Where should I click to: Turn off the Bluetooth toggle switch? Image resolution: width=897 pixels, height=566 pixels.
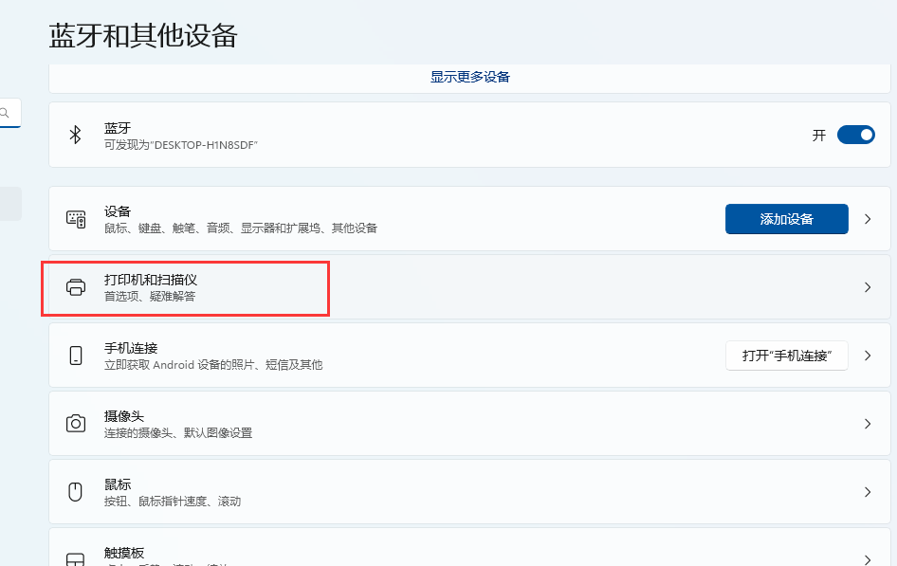[x=855, y=135]
